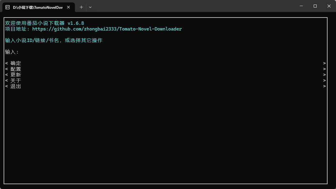Click the right arrow on 配置 row

pyautogui.click(x=325, y=69)
